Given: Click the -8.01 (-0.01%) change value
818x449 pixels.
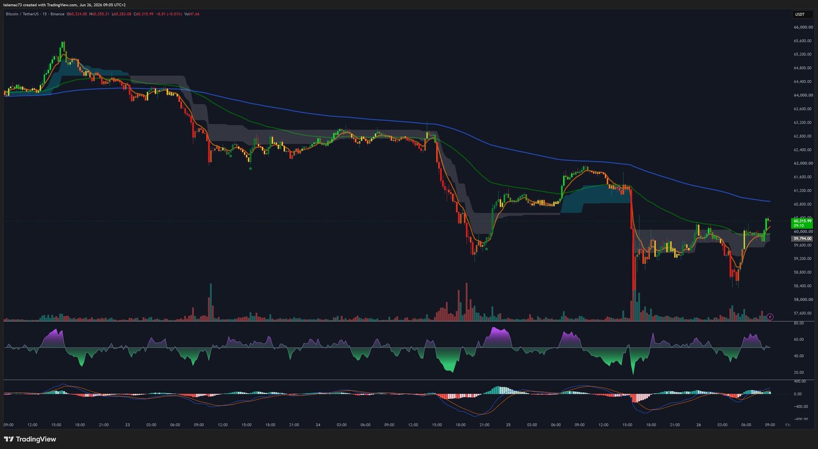Looking at the screenshot, I should coord(169,14).
